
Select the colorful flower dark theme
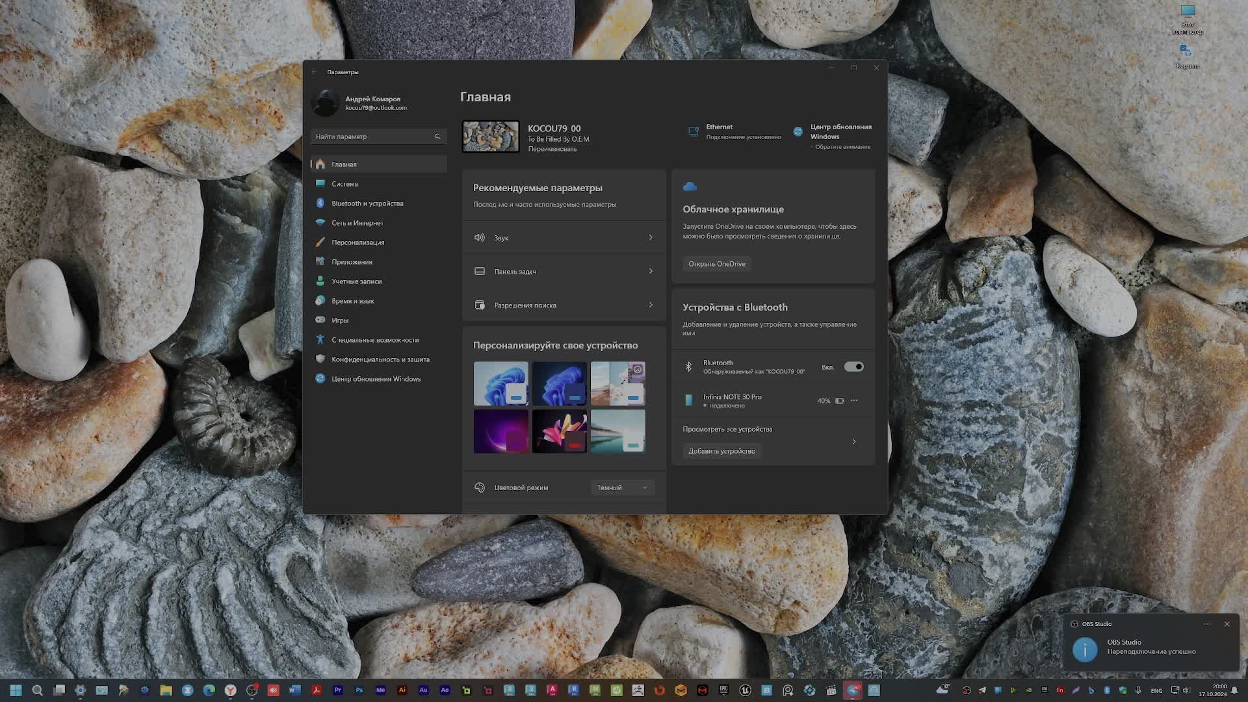560,431
